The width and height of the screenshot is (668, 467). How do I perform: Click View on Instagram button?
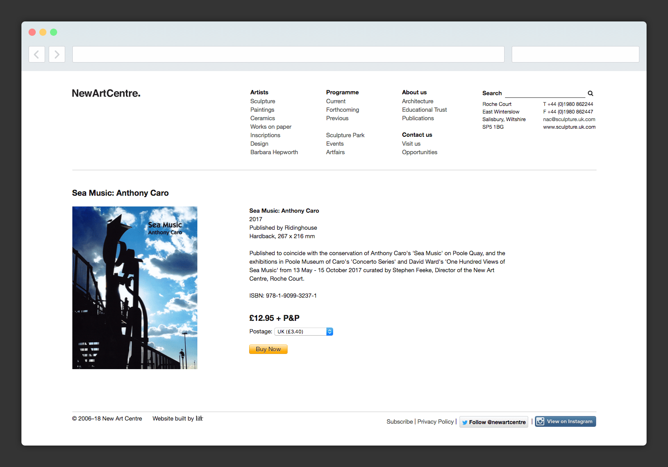(x=566, y=421)
